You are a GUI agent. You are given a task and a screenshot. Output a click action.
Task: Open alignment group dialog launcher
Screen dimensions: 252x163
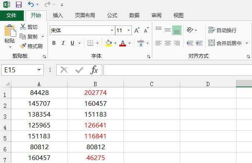(249, 56)
